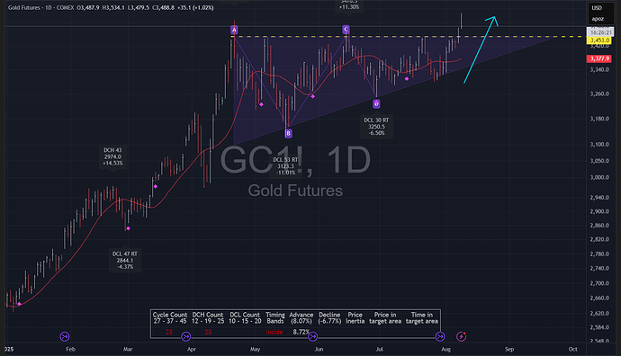This screenshot has width=621, height=356.
Task: Select the purple B pattern point marker
Action: [x=288, y=133]
